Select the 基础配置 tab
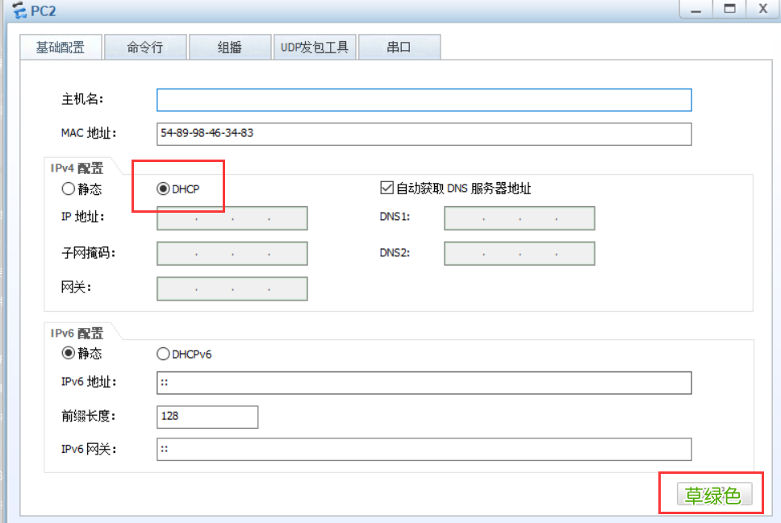This screenshot has height=523, width=781. pos(61,47)
